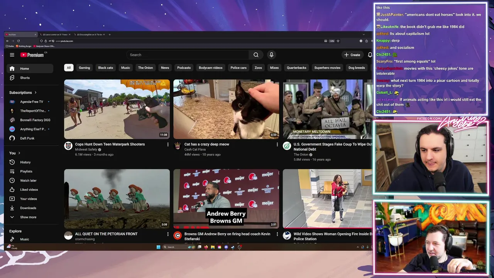Open Cops Hunt Down Teen Waterpark Shooters title

pos(110,144)
